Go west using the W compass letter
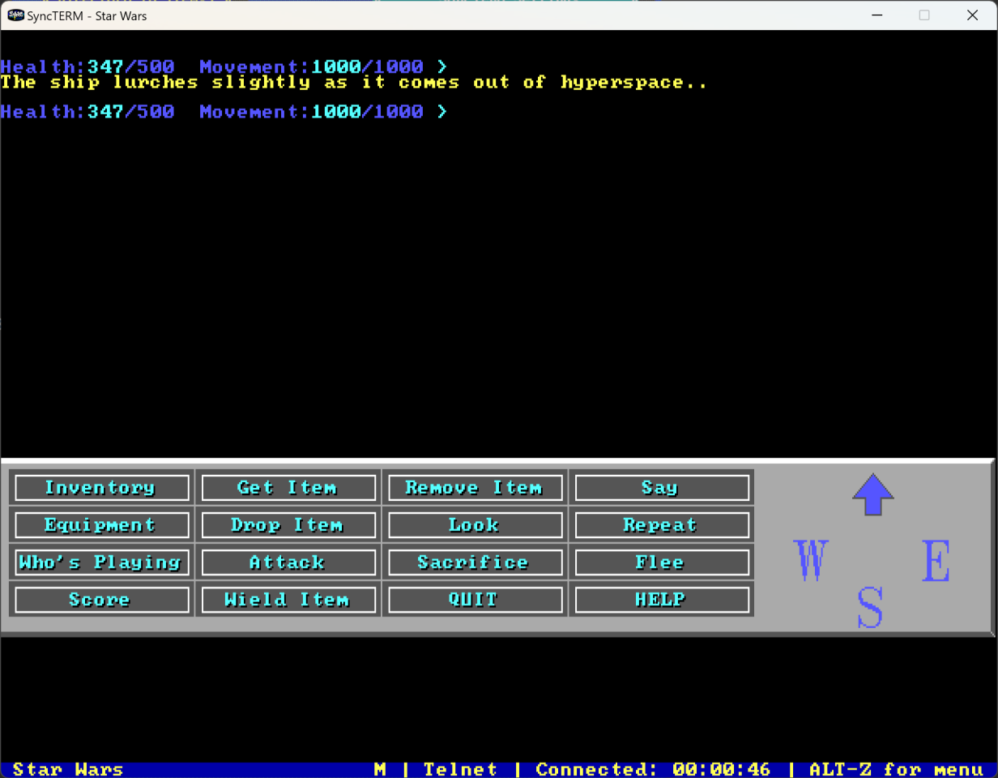The height and width of the screenshot is (778, 998). point(811,560)
